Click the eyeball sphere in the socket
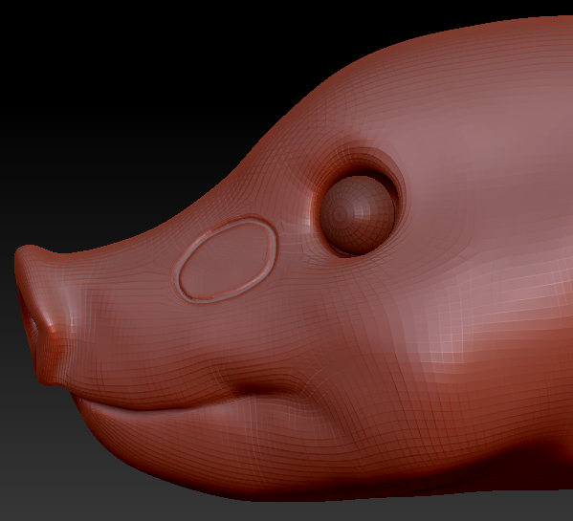573x521 pixels. [x=358, y=215]
